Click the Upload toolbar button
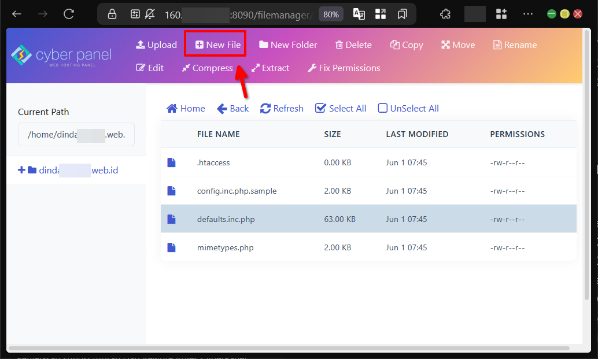This screenshot has height=359, width=598. 156,45
